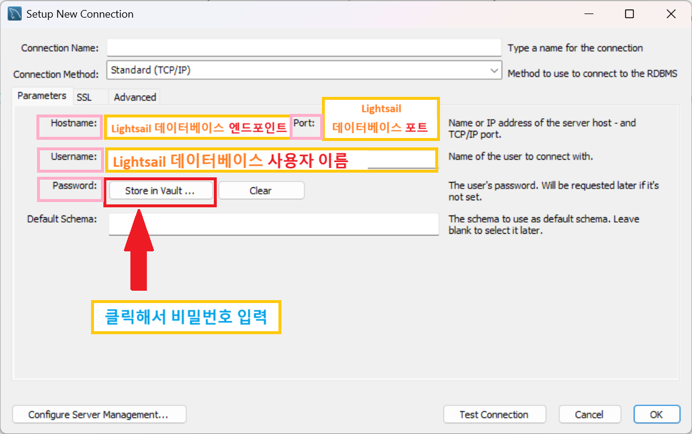The width and height of the screenshot is (692, 434).
Task: Click the Default Schema label
Action: (x=62, y=219)
